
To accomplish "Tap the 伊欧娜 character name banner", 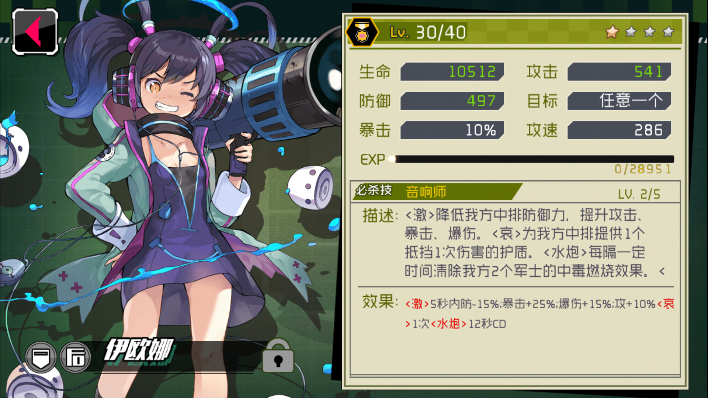I will [139, 350].
